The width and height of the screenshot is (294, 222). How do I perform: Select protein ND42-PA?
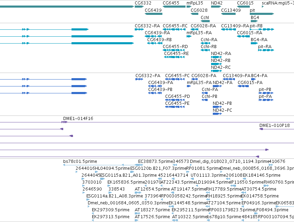tap(222, 83)
